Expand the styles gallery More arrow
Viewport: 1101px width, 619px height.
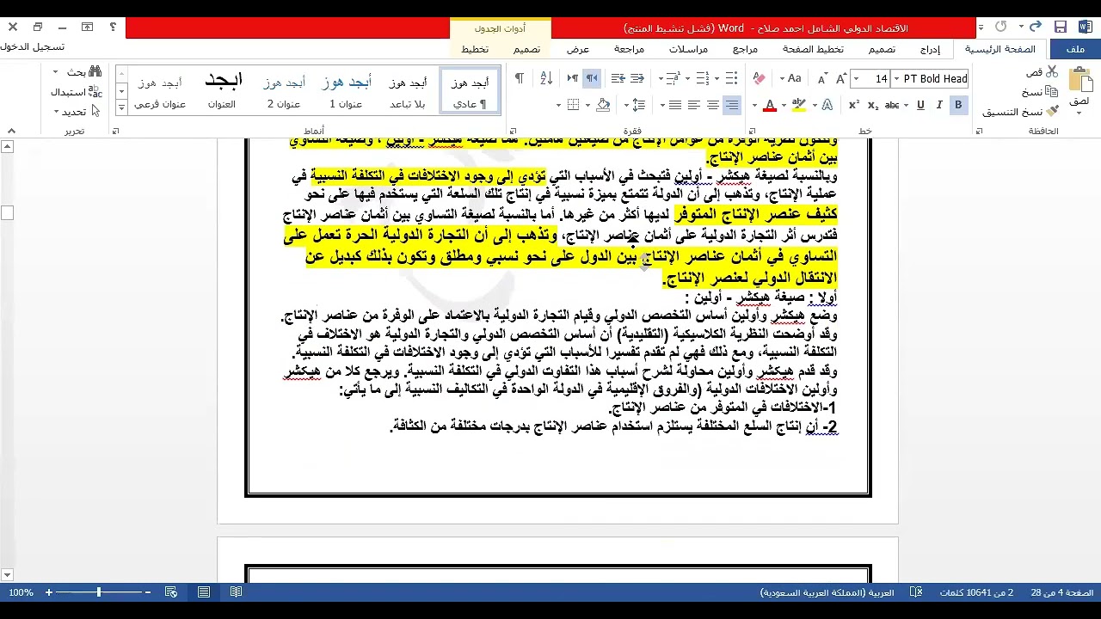(x=121, y=108)
